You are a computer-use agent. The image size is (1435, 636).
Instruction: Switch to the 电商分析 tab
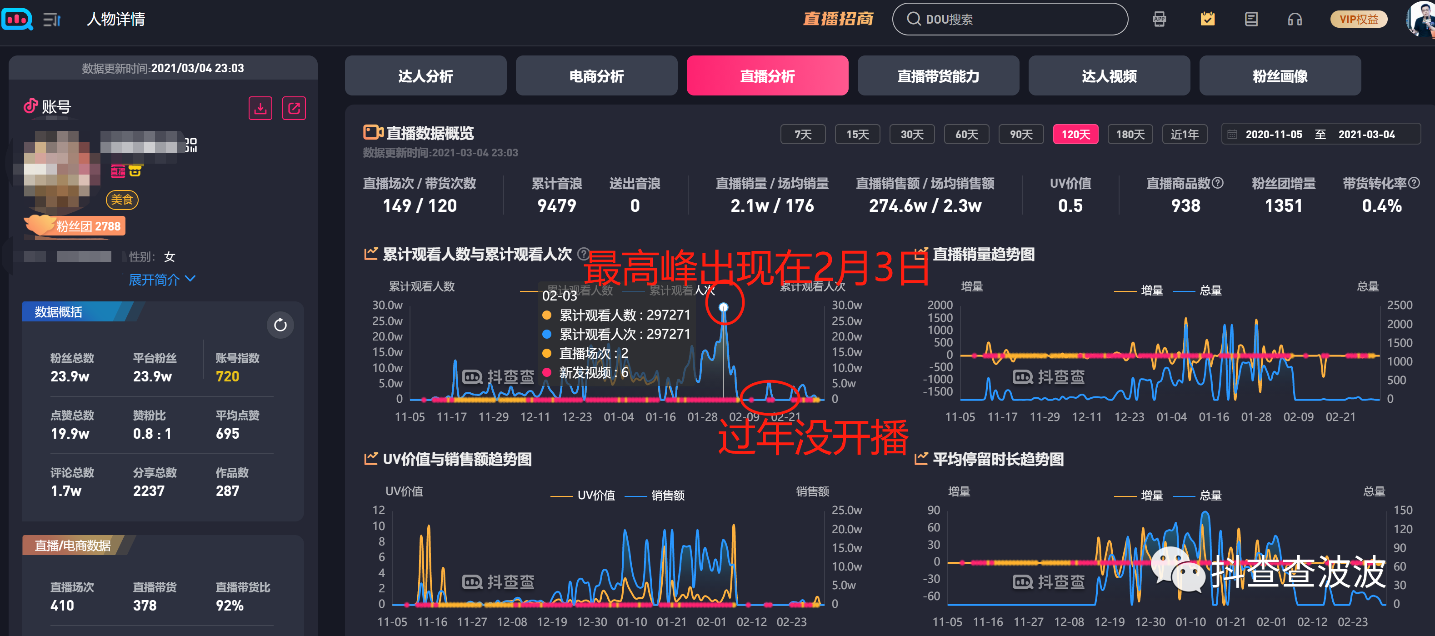[596, 76]
